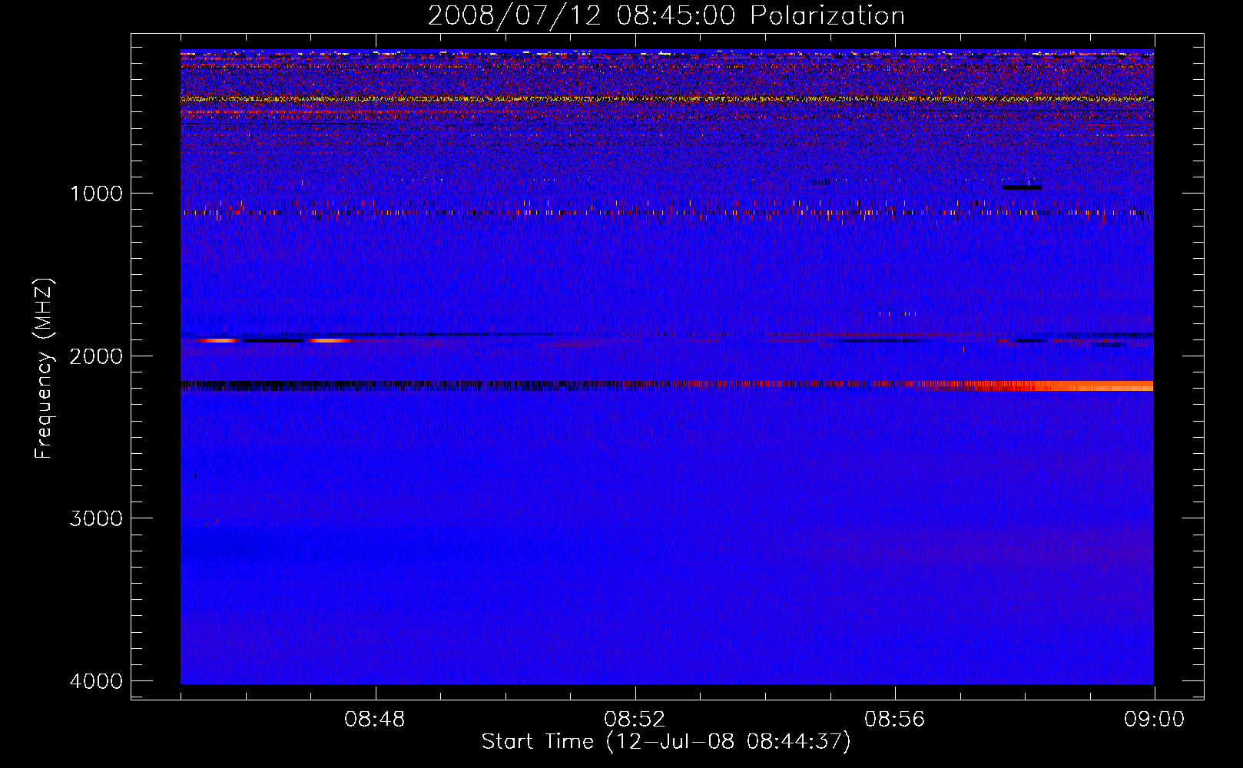This screenshot has height=768, width=1243.
Task: Click the 08:48 time tick label
Action: tap(374, 720)
